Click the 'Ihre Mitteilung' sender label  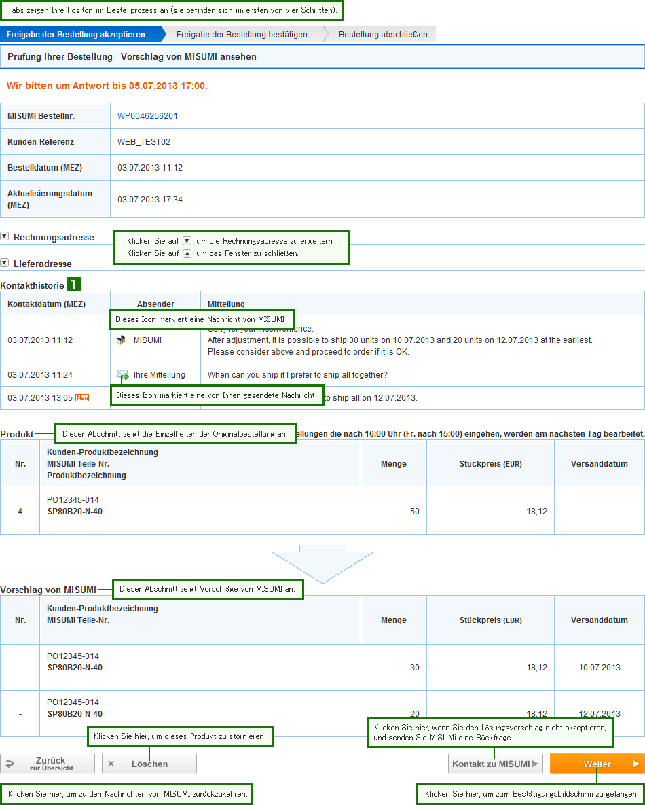159,375
